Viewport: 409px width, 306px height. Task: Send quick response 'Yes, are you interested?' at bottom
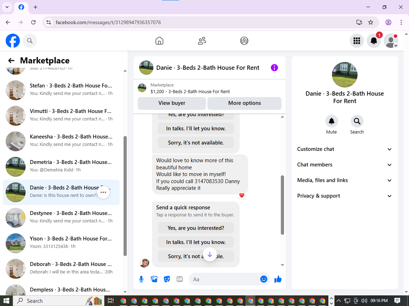coord(196,228)
